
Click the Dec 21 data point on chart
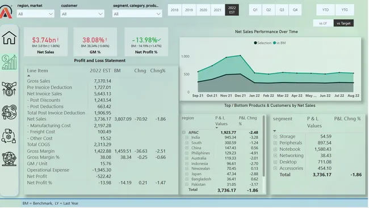(240, 55)
